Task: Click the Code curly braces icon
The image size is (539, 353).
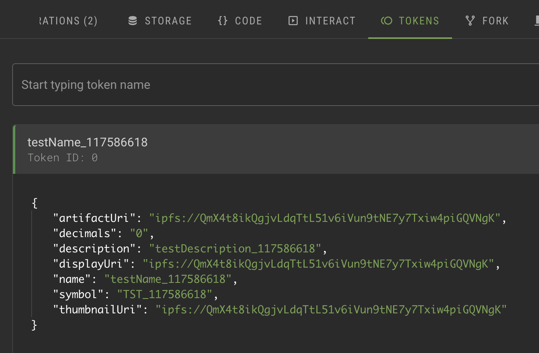Action: 223,21
